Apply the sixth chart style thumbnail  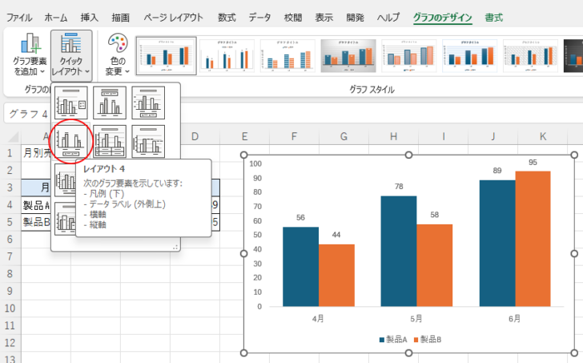point(469,56)
